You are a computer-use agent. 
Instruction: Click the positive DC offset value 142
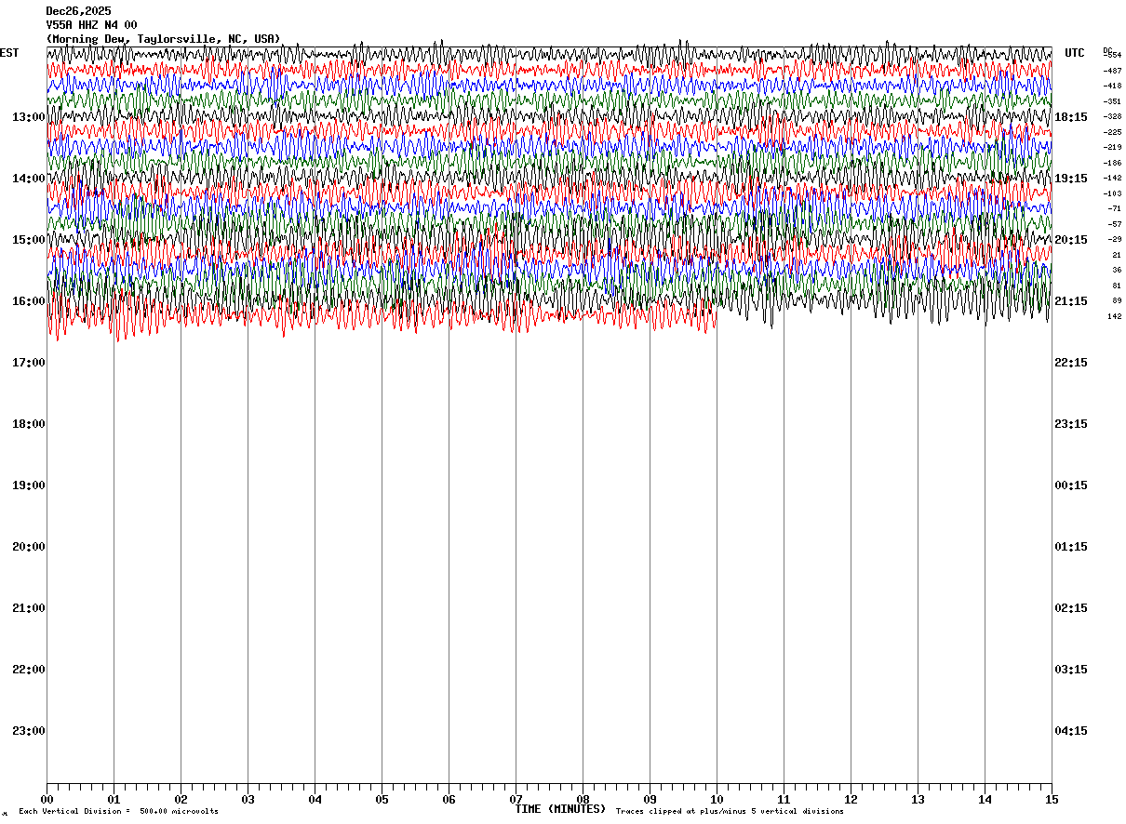[x=1114, y=316]
